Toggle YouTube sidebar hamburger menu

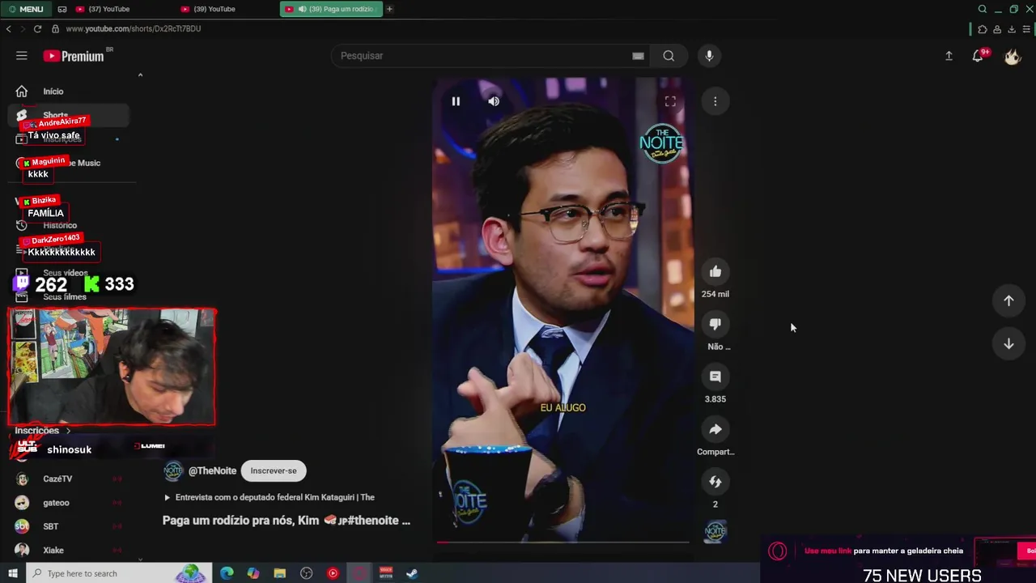[x=22, y=56]
